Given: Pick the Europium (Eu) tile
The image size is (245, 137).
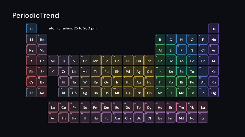Looking at the screenshot, I should point(117,107).
